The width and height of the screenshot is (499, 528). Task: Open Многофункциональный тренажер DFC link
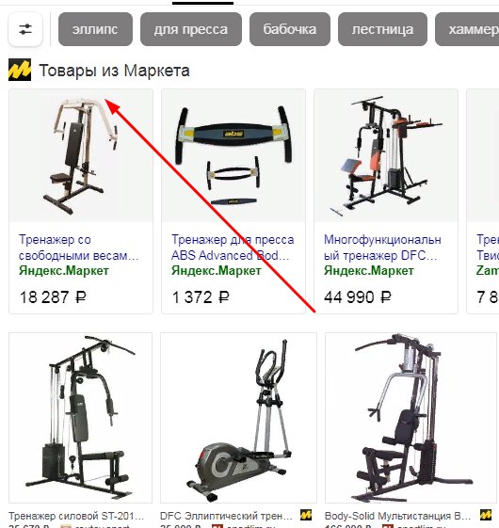382,248
